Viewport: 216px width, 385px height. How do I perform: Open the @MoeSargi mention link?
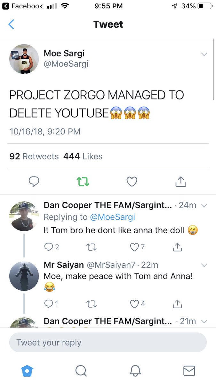coord(112,217)
